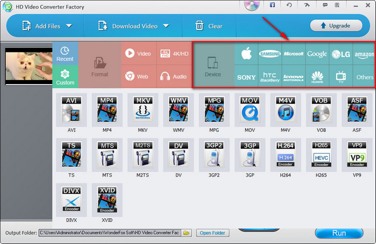Select the Device section tile
Viewport: 376px width, 244px height.
tap(213, 65)
